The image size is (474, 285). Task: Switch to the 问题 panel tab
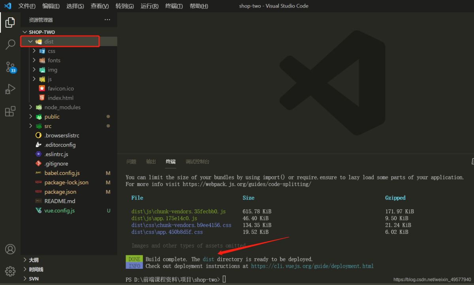click(x=131, y=162)
